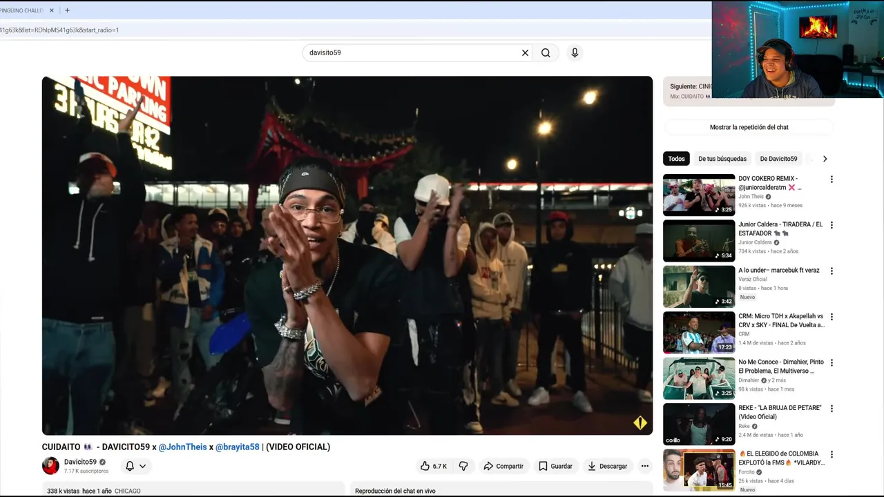Open Davicito59 channel avatar

click(x=50, y=466)
